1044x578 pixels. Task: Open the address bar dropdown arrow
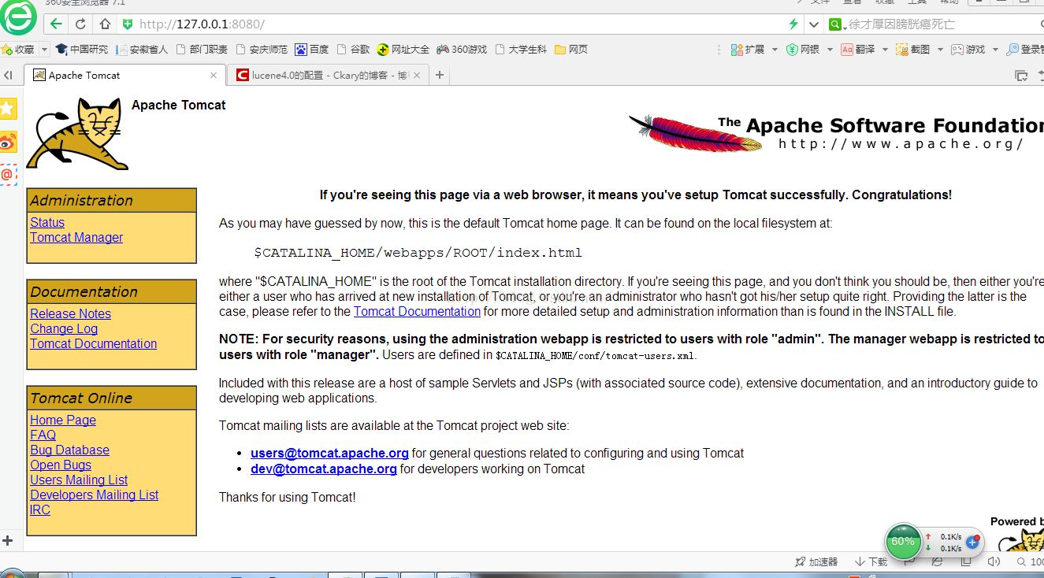click(815, 24)
